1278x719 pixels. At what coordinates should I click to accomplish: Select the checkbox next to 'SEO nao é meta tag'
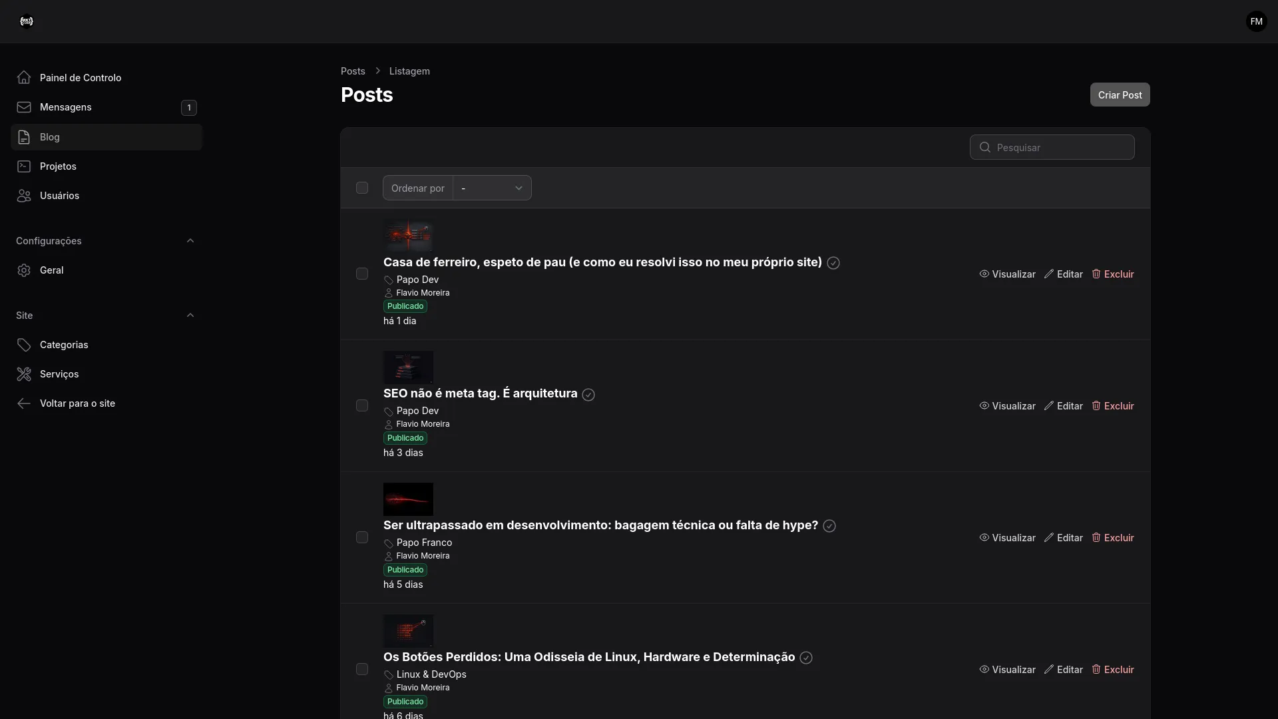[361, 405]
